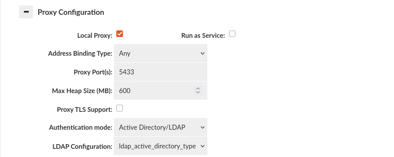Screen dimensions: 394x157
Task: Click the LDAP Configuration label
Action: coord(82,146)
